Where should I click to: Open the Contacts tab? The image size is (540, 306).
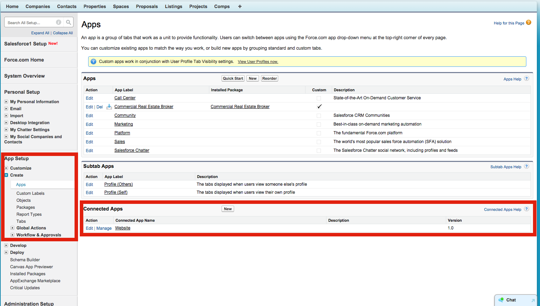(67, 6)
